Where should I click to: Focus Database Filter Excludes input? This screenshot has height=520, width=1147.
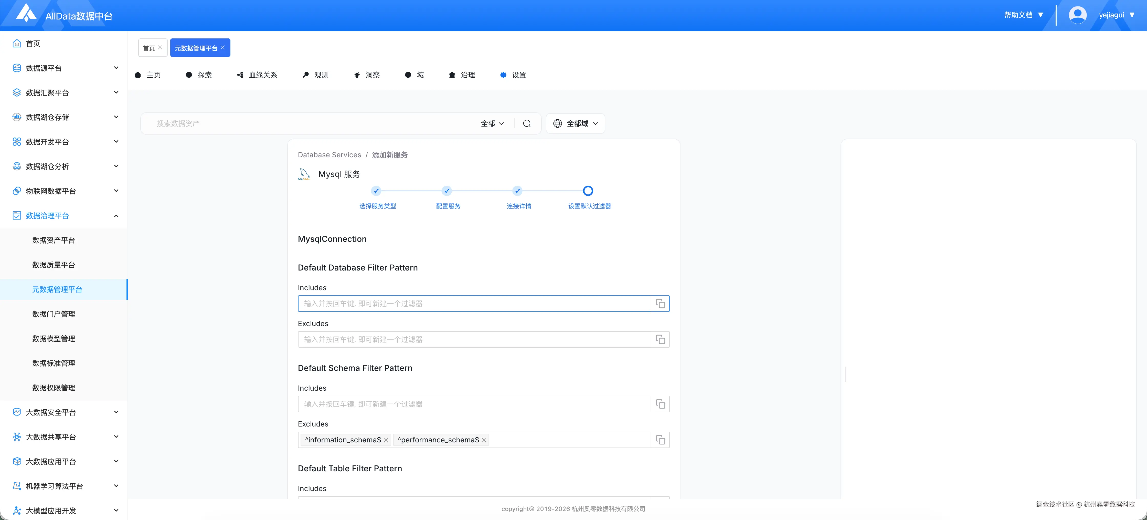[x=474, y=340]
